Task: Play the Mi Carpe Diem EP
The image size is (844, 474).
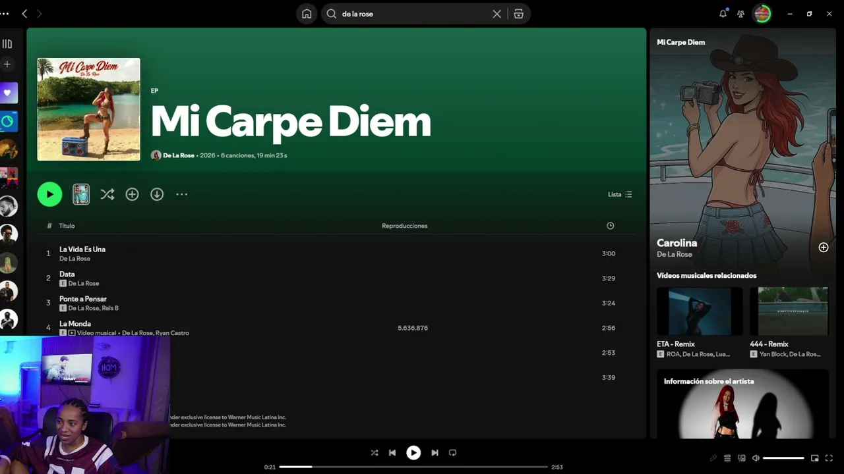Action: (49, 194)
